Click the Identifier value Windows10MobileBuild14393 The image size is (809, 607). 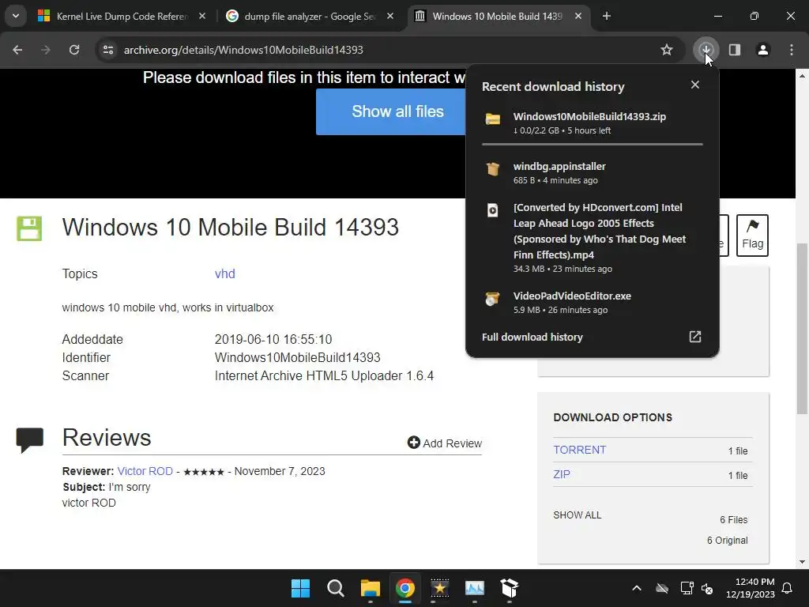[298, 358]
